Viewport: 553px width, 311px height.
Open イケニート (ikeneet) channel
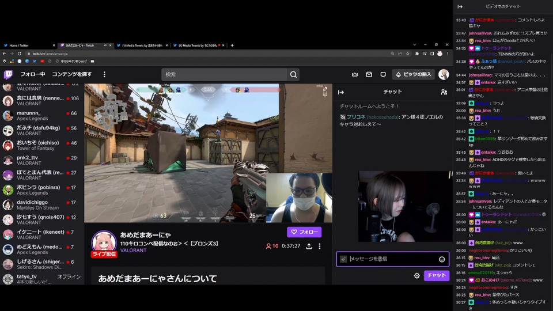coord(41,234)
